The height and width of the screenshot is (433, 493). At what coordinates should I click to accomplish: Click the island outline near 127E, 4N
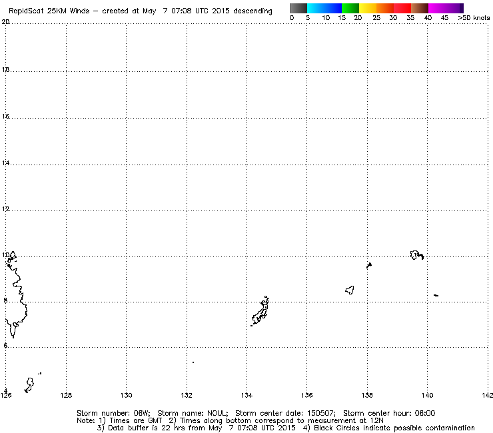coord(29,385)
